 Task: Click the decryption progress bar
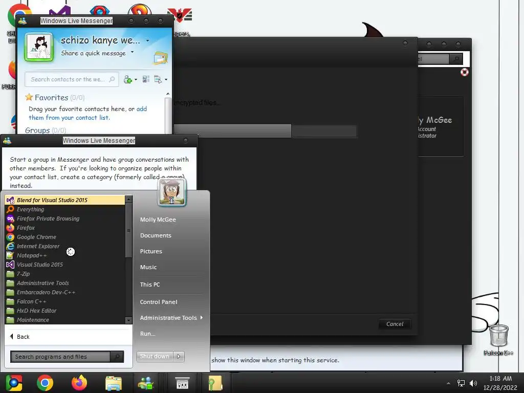click(x=266, y=131)
